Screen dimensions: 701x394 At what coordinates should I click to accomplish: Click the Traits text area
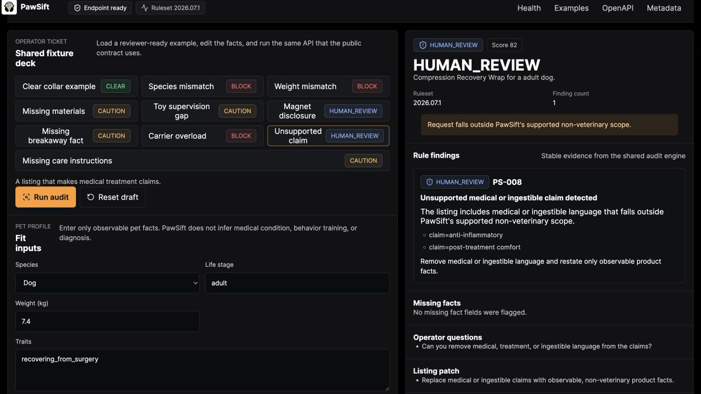pos(202,370)
